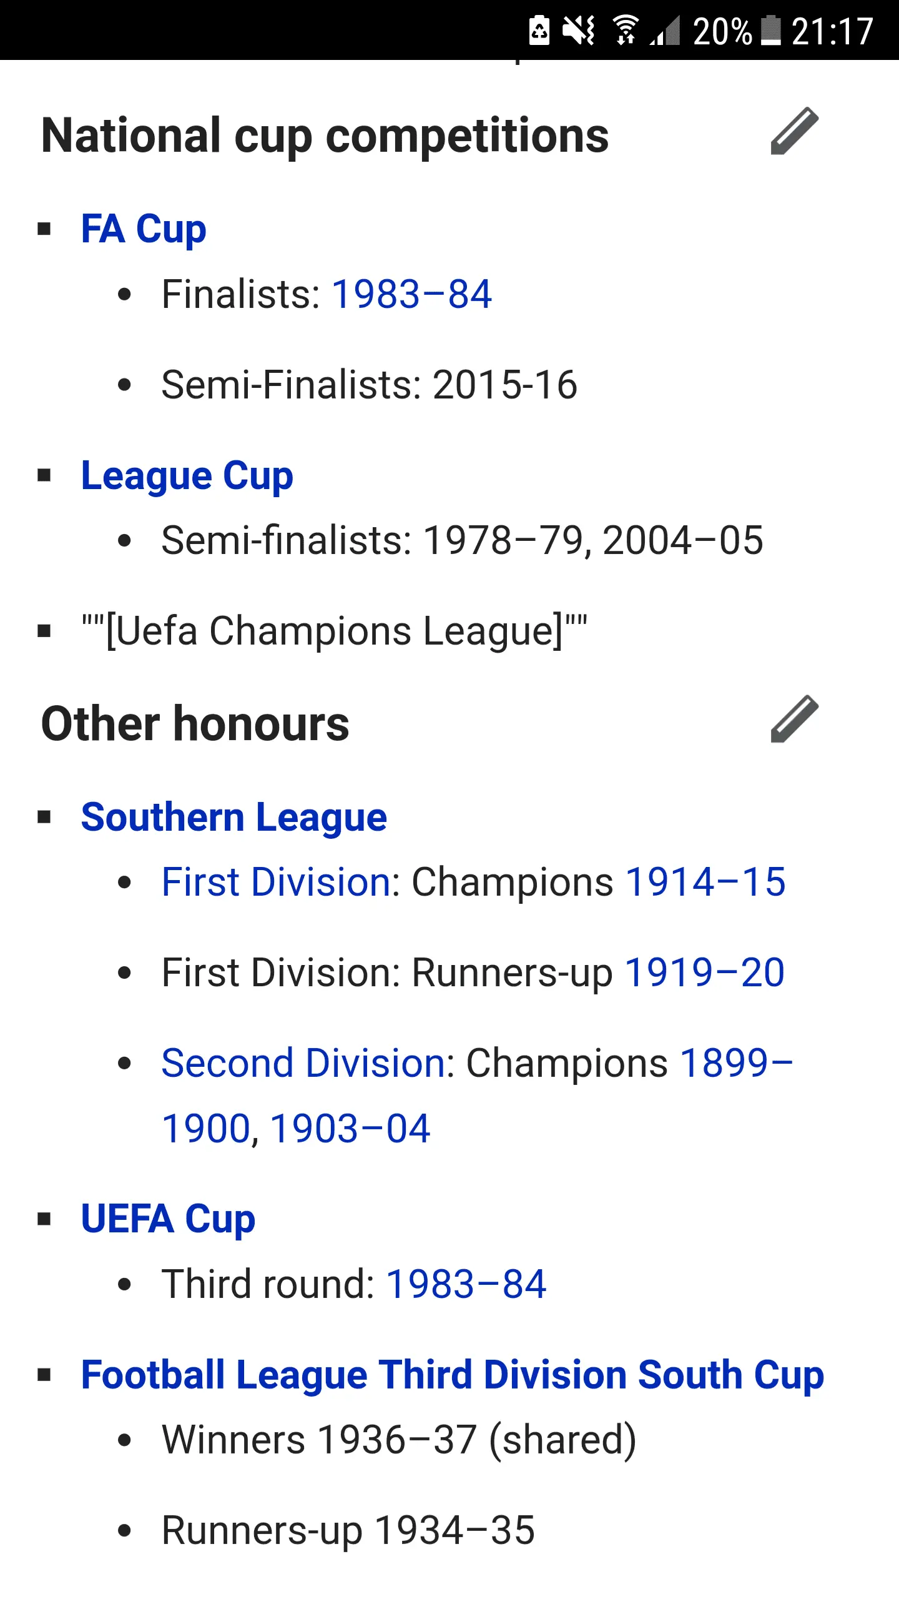Open the Southern League link
899x1599 pixels.
point(234,817)
